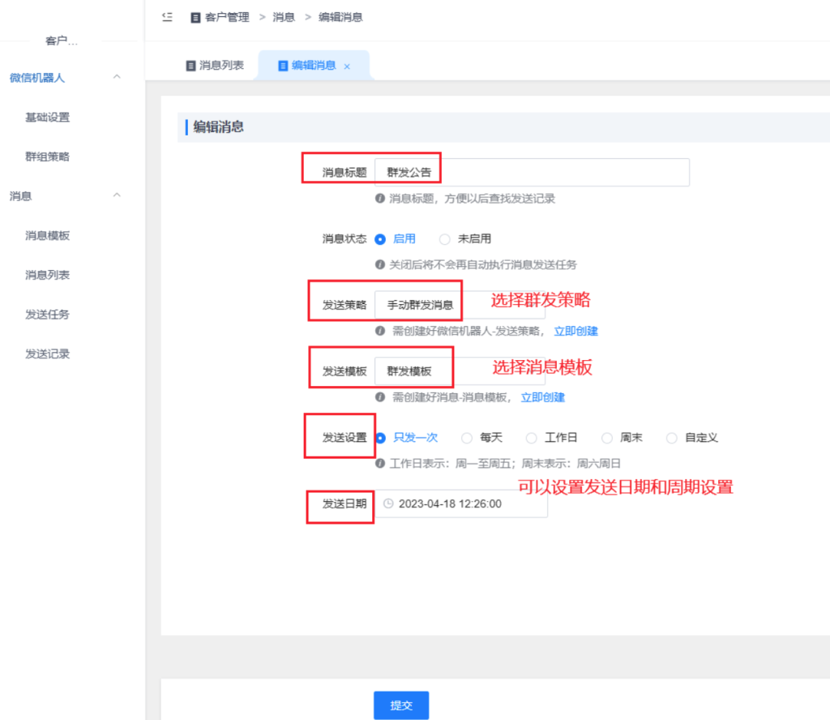Image resolution: width=830 pixels, height=720 pixels.
Task: Click 立即创建 link under 发送策略
Action: point(575,331)
